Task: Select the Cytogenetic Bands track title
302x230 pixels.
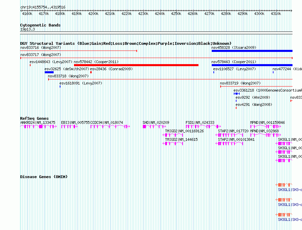Action: [x=40, y=25]
